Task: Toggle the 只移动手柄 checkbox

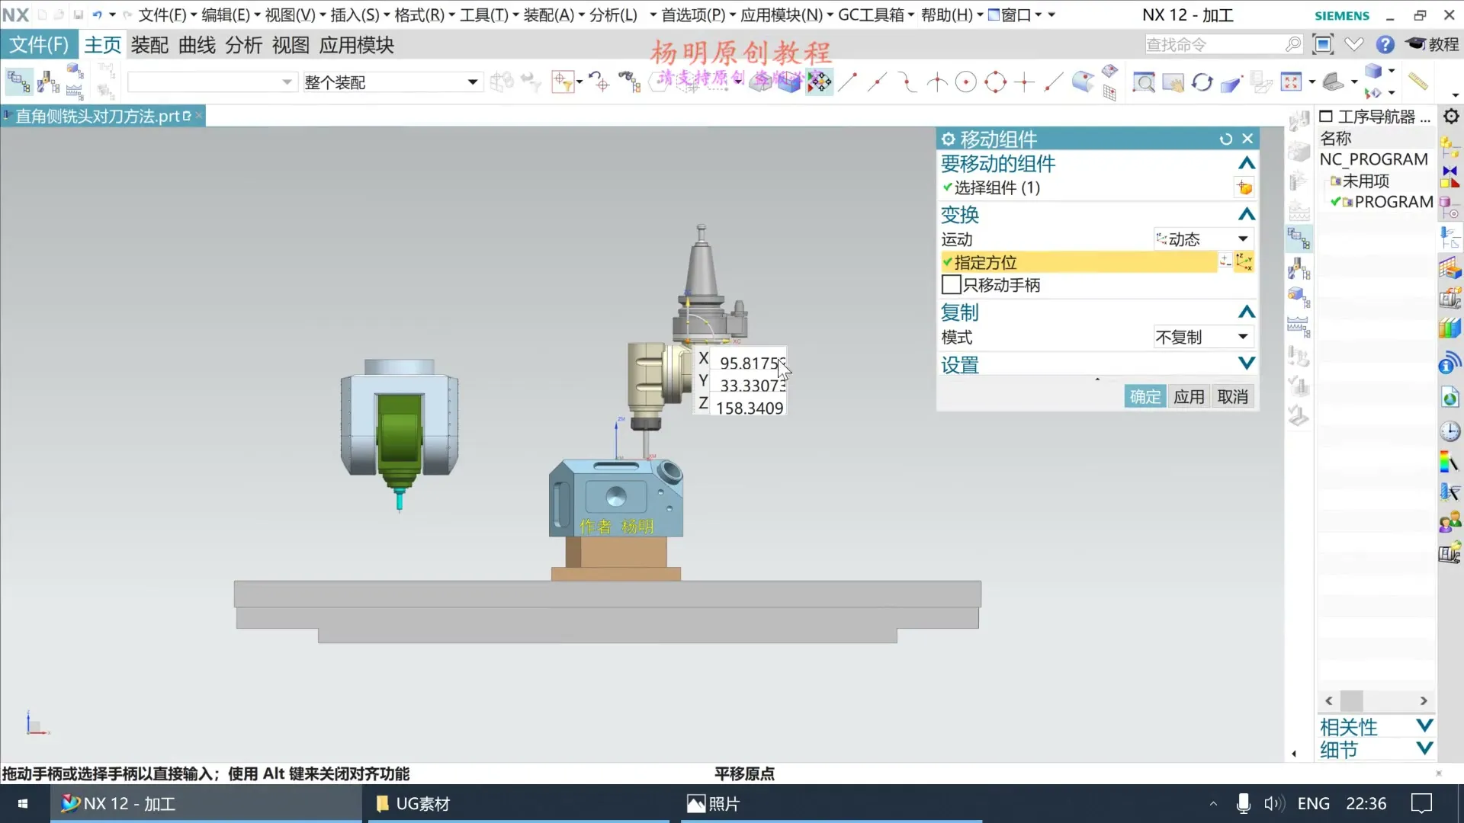Action: pyautogui.click(x=951, y=285)
